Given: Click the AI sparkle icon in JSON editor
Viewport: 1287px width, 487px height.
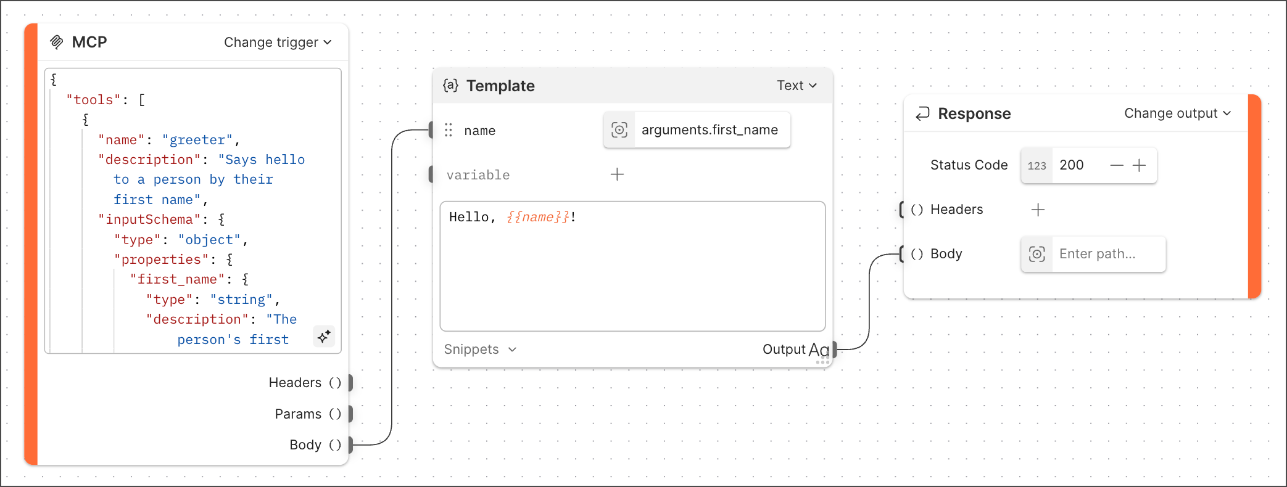Looking at the screenshot, I should pos(324,337).
